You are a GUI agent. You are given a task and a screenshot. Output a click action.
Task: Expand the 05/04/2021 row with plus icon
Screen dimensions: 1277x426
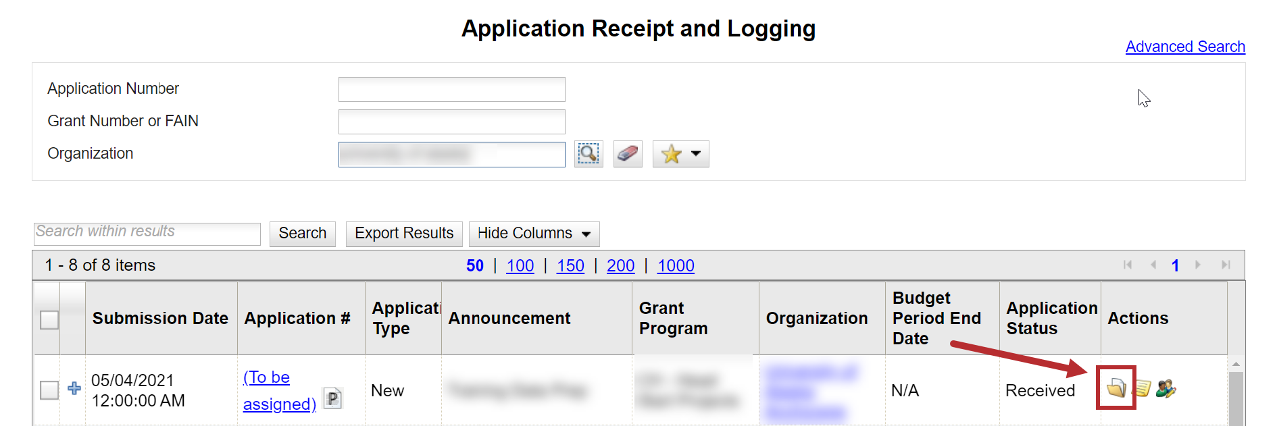[x=74, y=388]
